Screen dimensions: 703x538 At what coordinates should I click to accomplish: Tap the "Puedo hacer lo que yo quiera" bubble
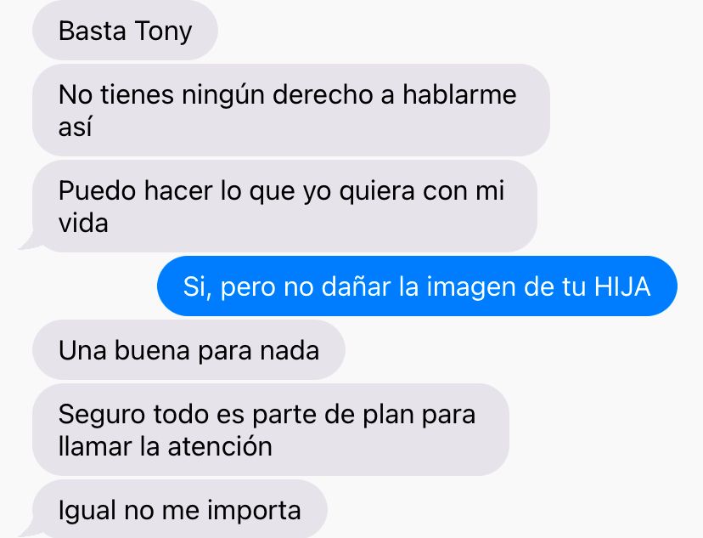coord(284,206)
